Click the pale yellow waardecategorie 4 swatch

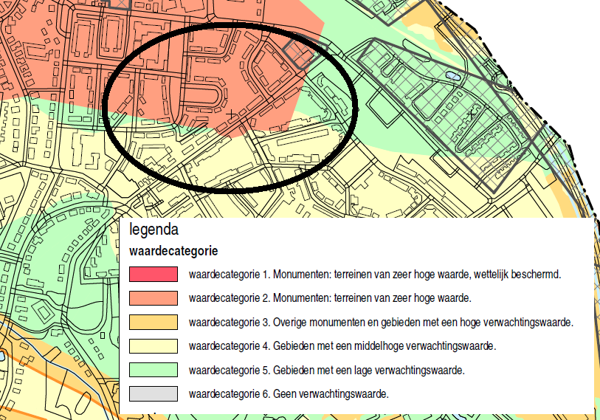point(154,345)
